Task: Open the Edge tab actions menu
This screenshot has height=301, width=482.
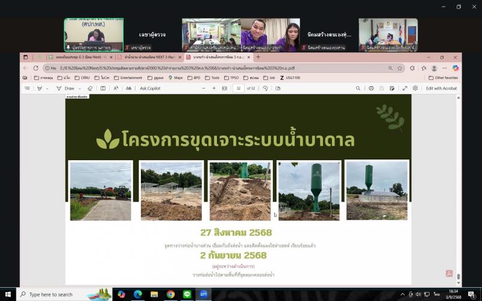Action: point(25,57)
